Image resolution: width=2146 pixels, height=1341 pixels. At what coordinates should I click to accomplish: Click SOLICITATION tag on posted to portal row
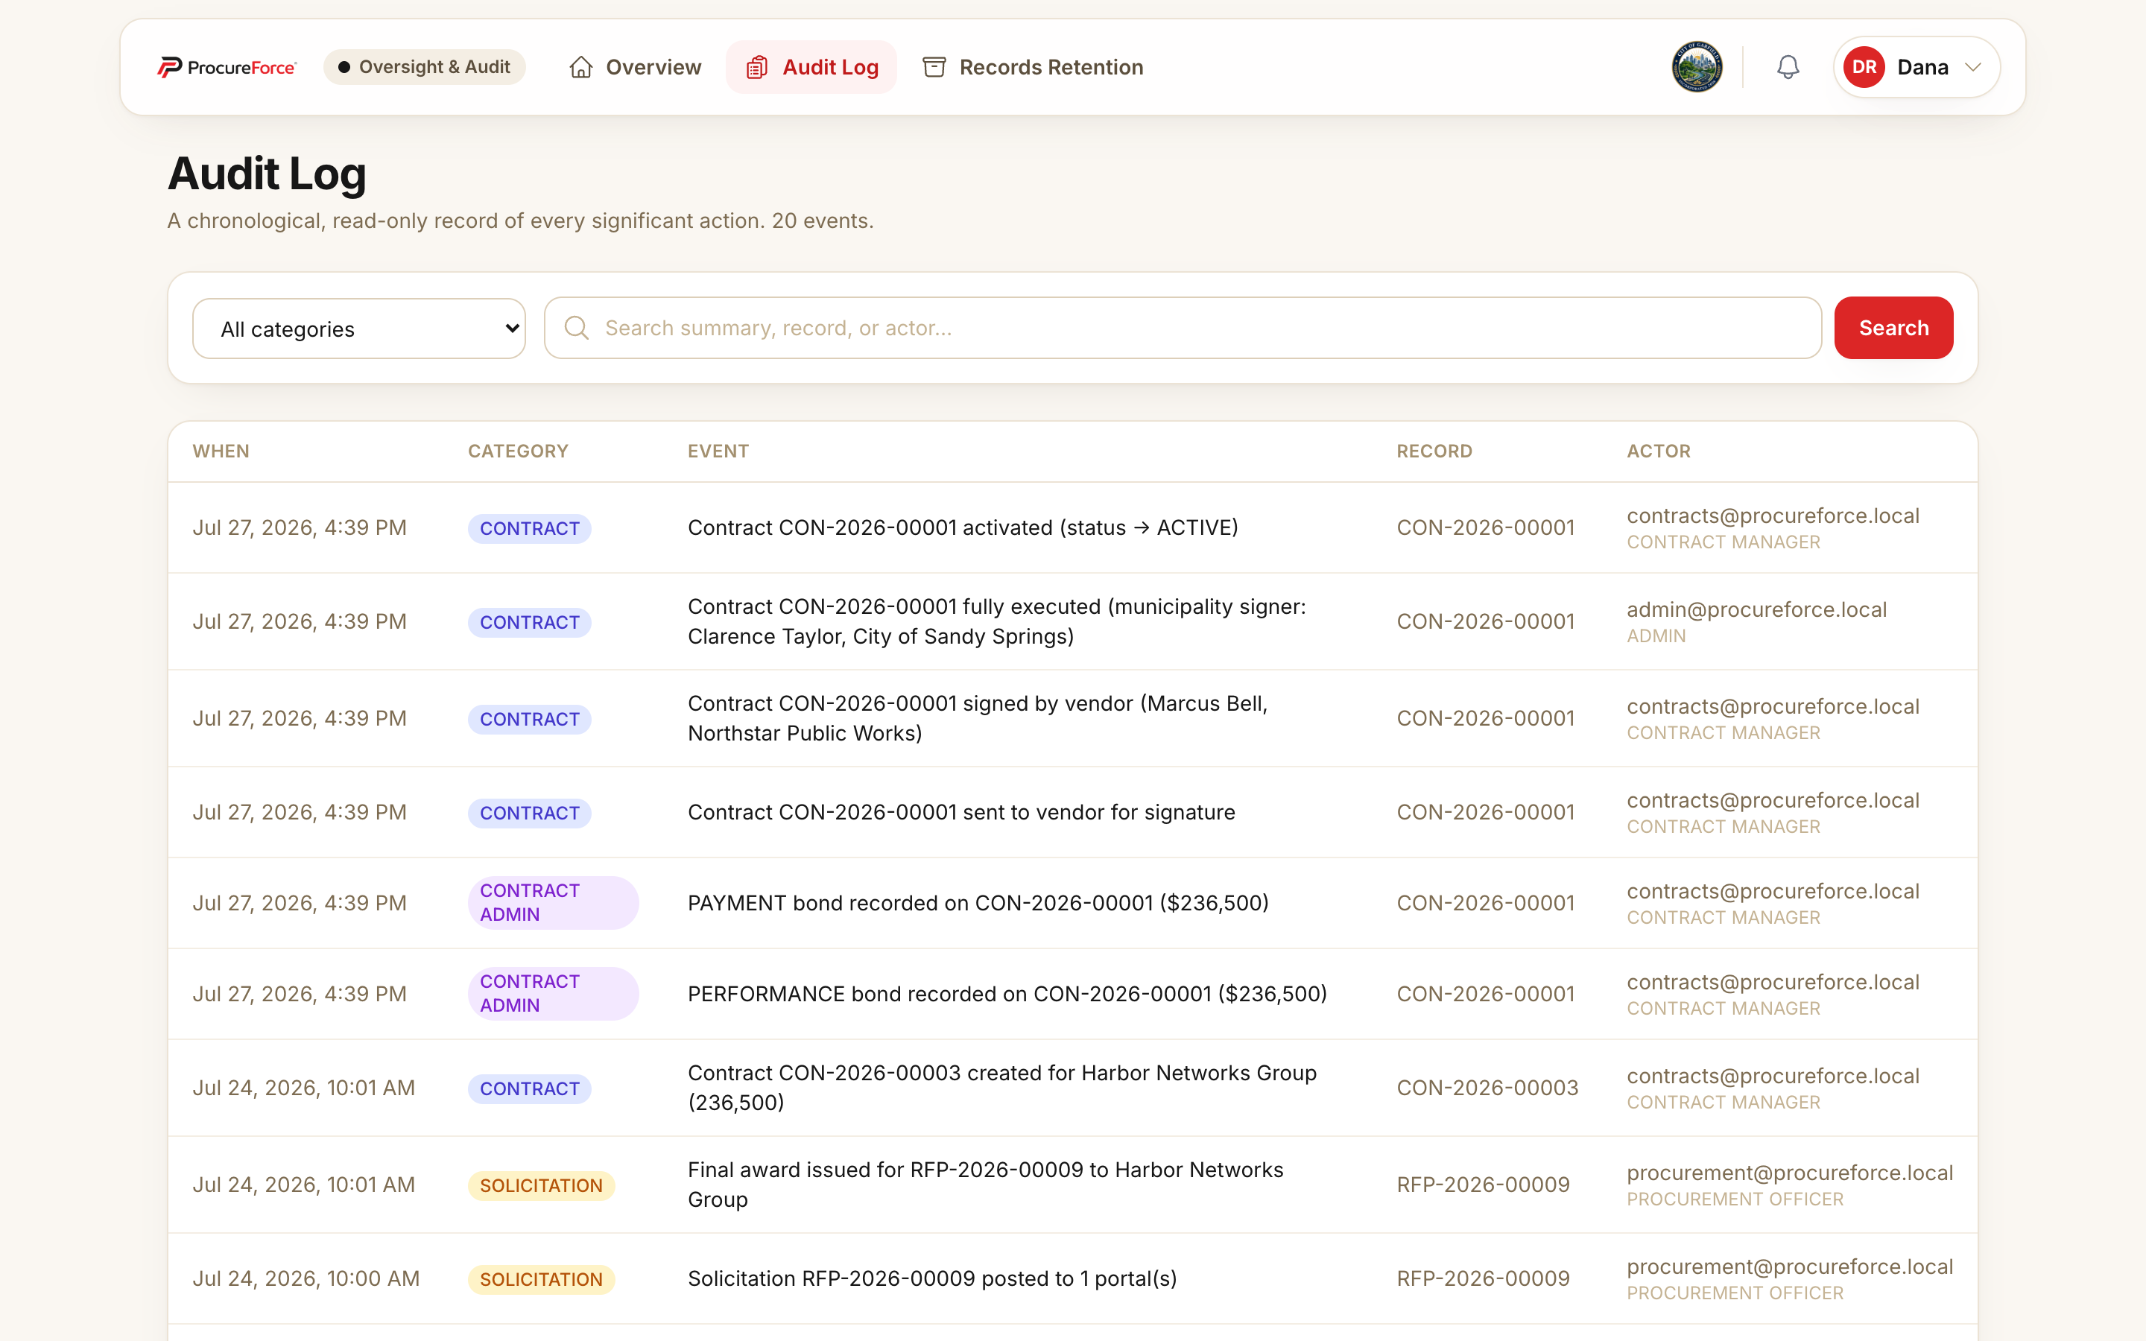tap(541, 1280)
